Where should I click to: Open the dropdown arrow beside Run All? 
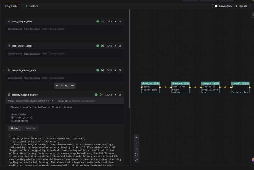pos(250,6)
